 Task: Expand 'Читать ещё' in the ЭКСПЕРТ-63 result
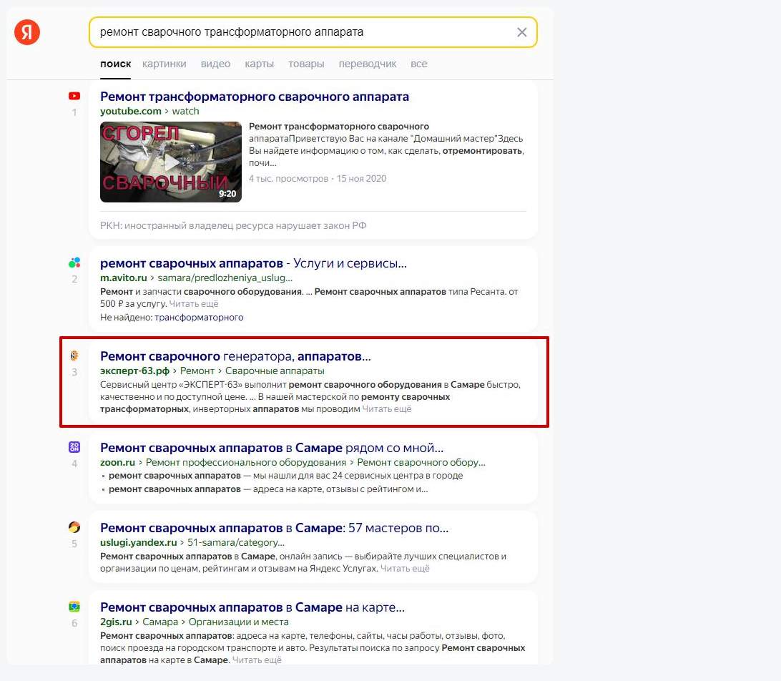pyautogui.click(x=386, y=409)
